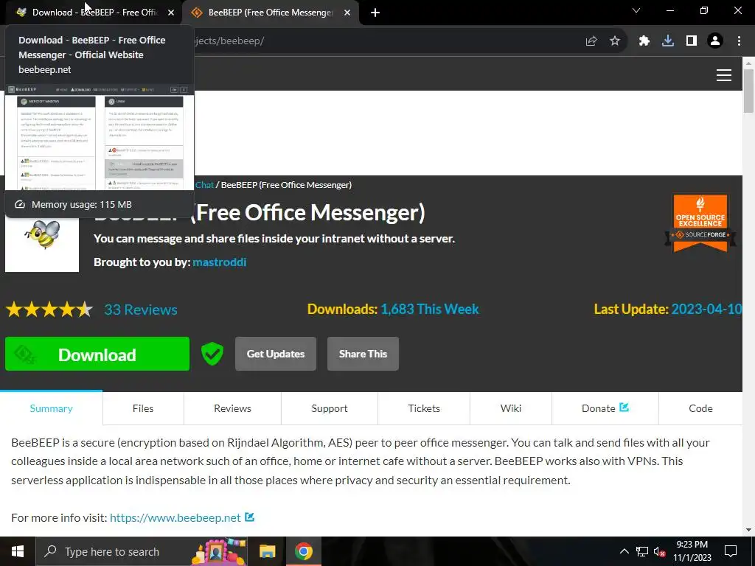Open the notification center icon
755x566 pixels.
[x=731, y=551]
